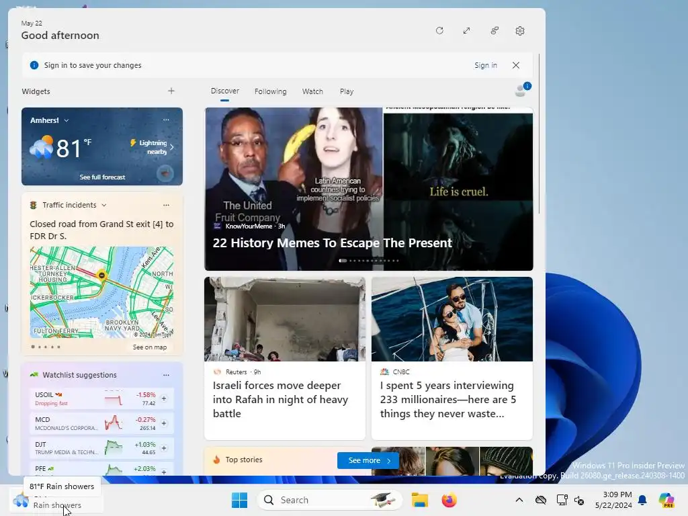This screenshot has height=516, width=688.
Task: Launch File Explorer from taskbar
Action: coord(419,500)
